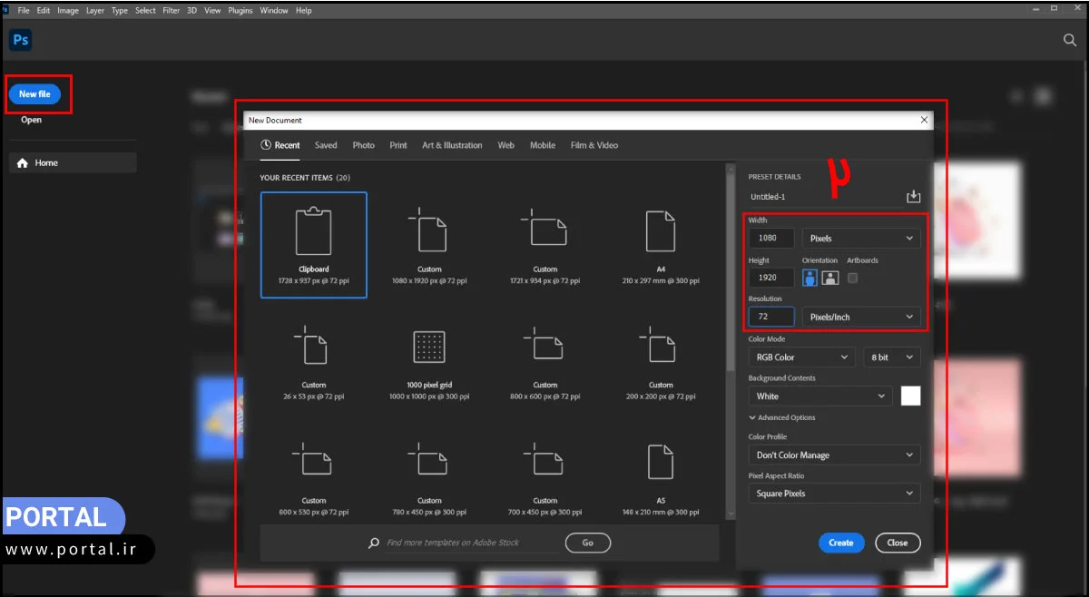Switch to the Art & Illustration tab

point(452,145)
